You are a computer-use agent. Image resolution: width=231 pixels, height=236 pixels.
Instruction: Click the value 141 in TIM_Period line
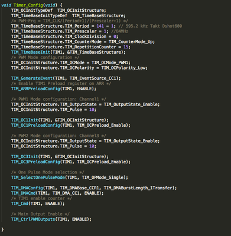[x=100, y=26]
